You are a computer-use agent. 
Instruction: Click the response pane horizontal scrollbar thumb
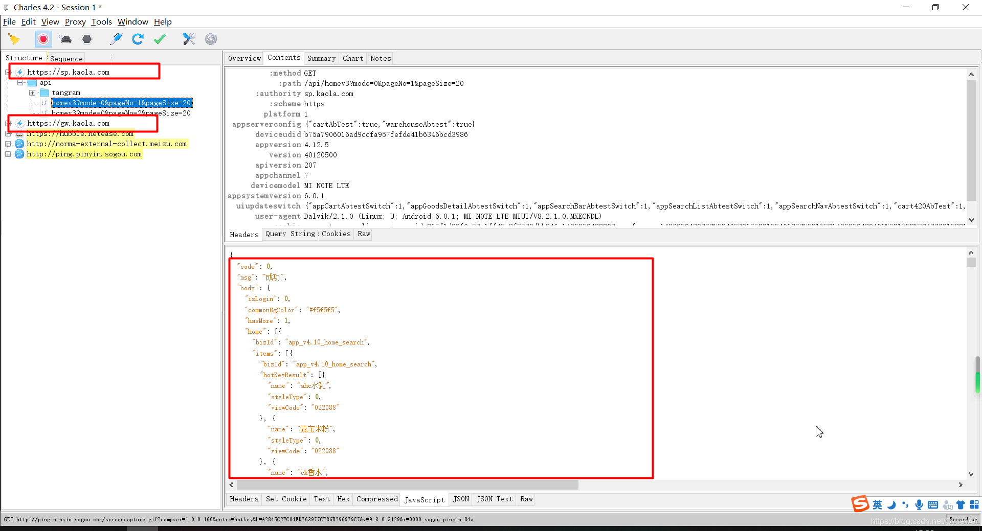407,485
